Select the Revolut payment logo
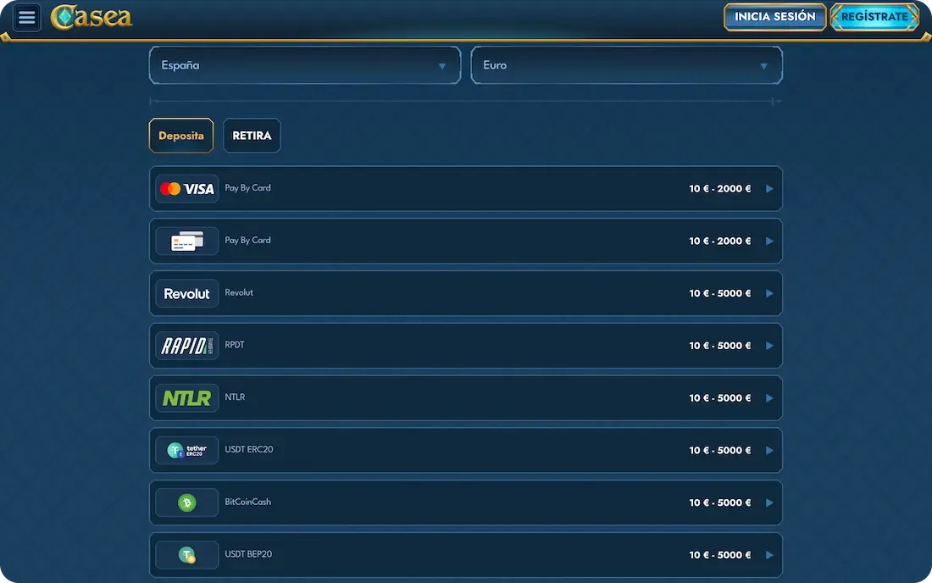This screenshot has height=583, width=932. [x=187, y=294]
